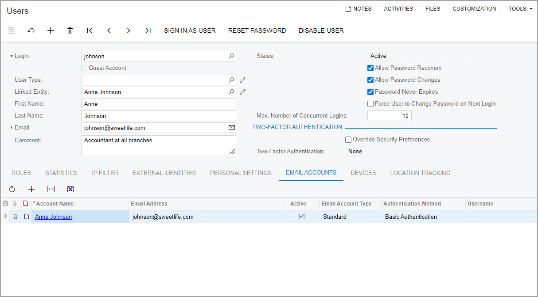Click paperclip icon in Anna Johnson row
The height and width of the screenshot is (297, 538).
coord(15,217)
